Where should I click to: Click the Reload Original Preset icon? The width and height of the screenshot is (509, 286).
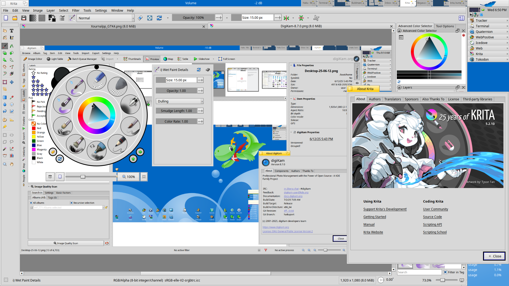(159, 18)
